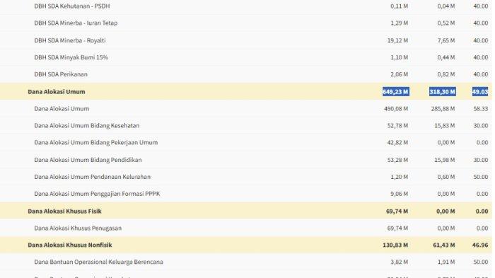Click the 490,08 M Dana Alokasi Umum value
This screenshot has height=278, width=495.
pos(396,109)
